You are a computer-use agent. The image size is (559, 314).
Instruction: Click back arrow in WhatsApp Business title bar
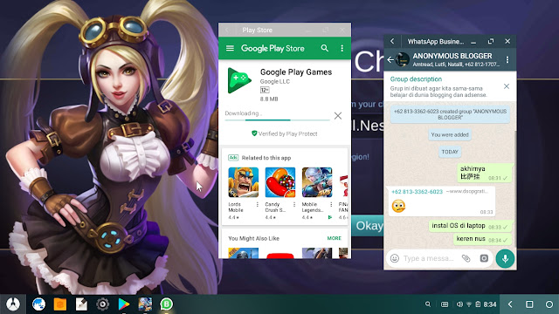click(392, 41)
